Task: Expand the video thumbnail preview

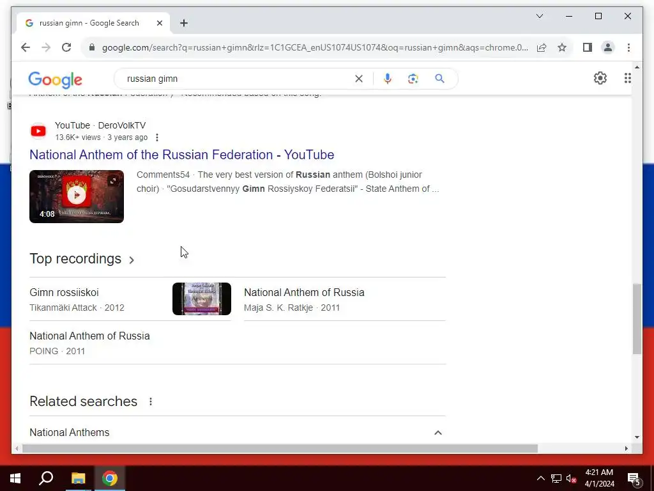Action: 112,181
